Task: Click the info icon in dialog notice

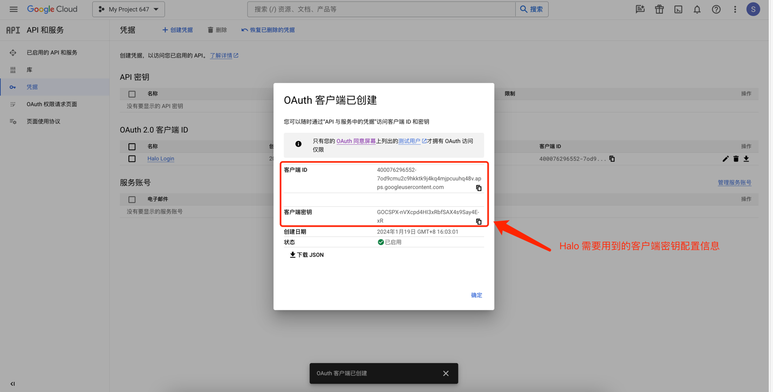Action: (x=298, y=144)
